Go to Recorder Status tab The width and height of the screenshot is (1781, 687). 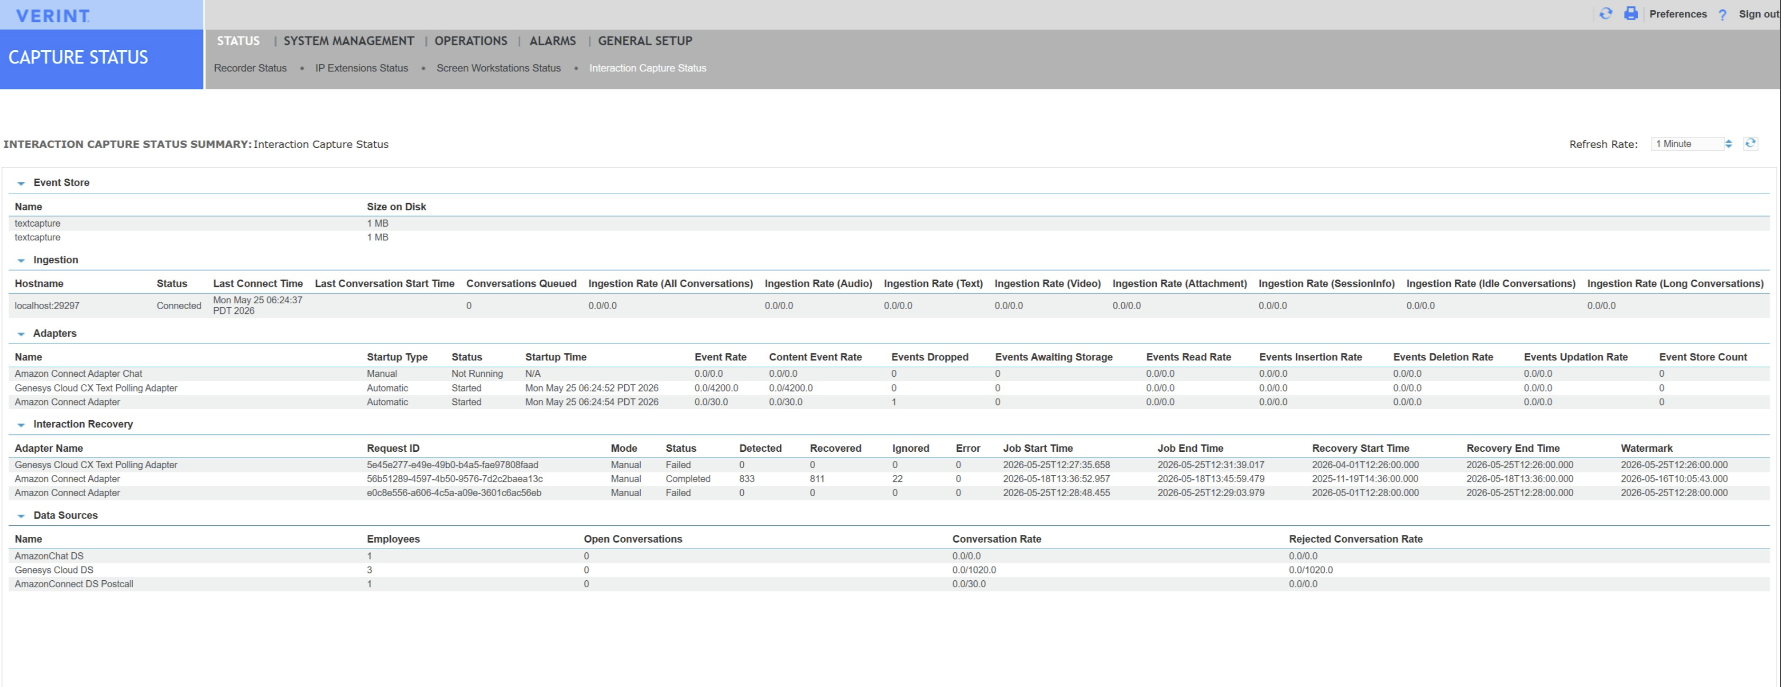click(x=250, y=68)
